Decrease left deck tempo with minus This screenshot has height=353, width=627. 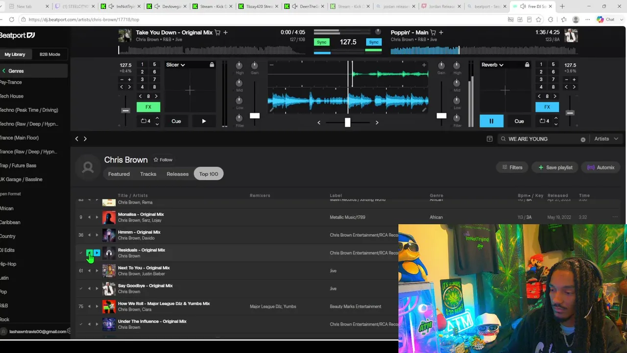tap(121, 79)
